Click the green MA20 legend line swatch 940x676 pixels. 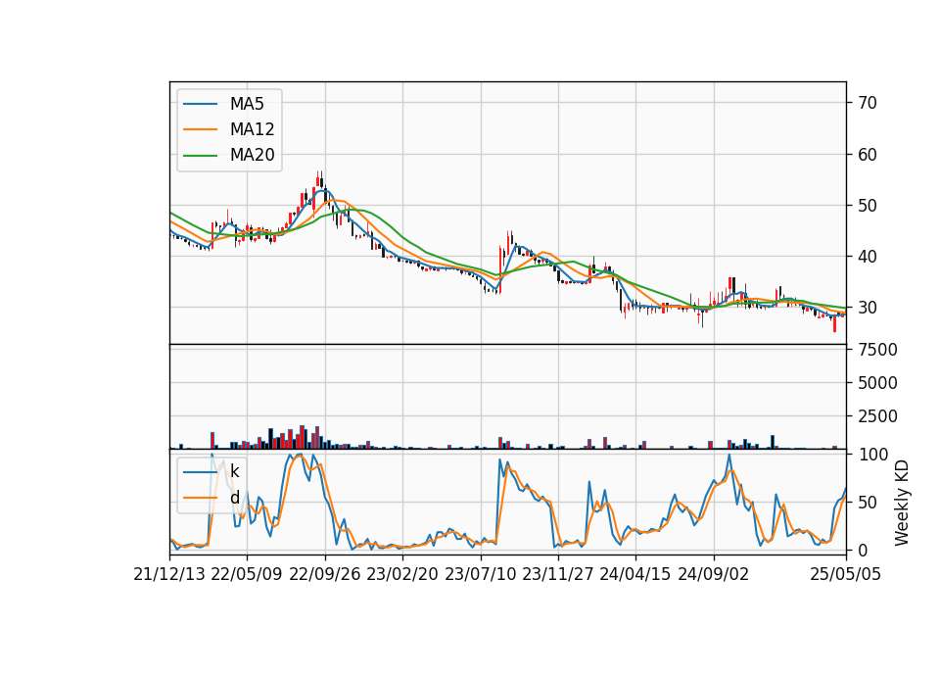[x=200, y=155]
